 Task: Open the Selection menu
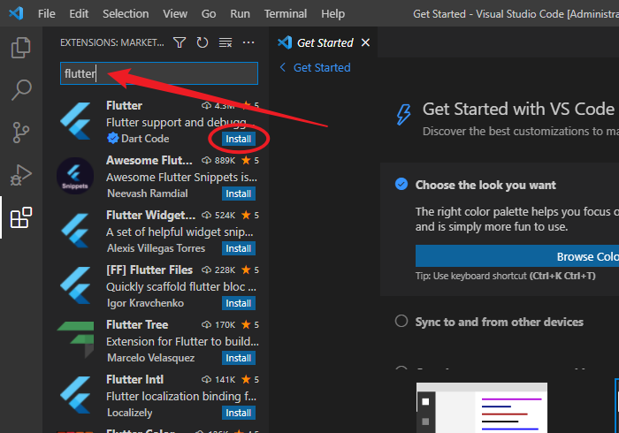tap(126, 14)
